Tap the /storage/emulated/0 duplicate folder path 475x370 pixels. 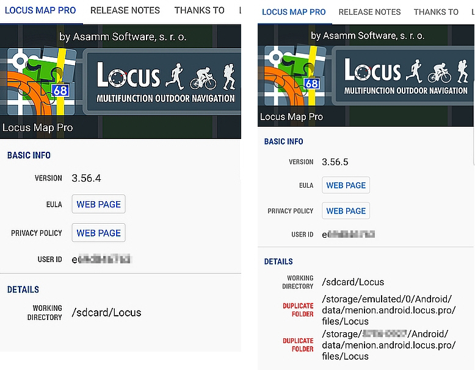tap(388, 310)
